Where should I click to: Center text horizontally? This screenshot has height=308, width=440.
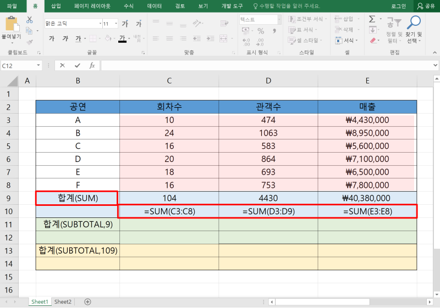tap(169, 38)
